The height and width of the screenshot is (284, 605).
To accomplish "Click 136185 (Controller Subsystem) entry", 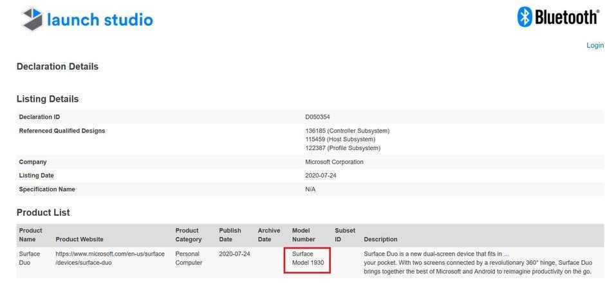I will coord(348,131).
